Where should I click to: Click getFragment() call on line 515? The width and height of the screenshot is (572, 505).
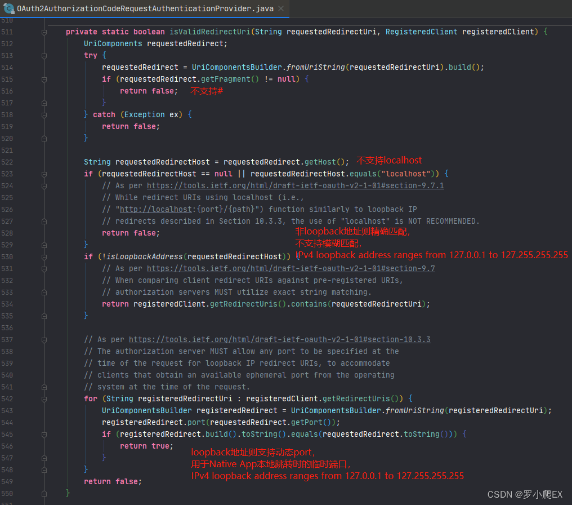(x=229, y=79)
